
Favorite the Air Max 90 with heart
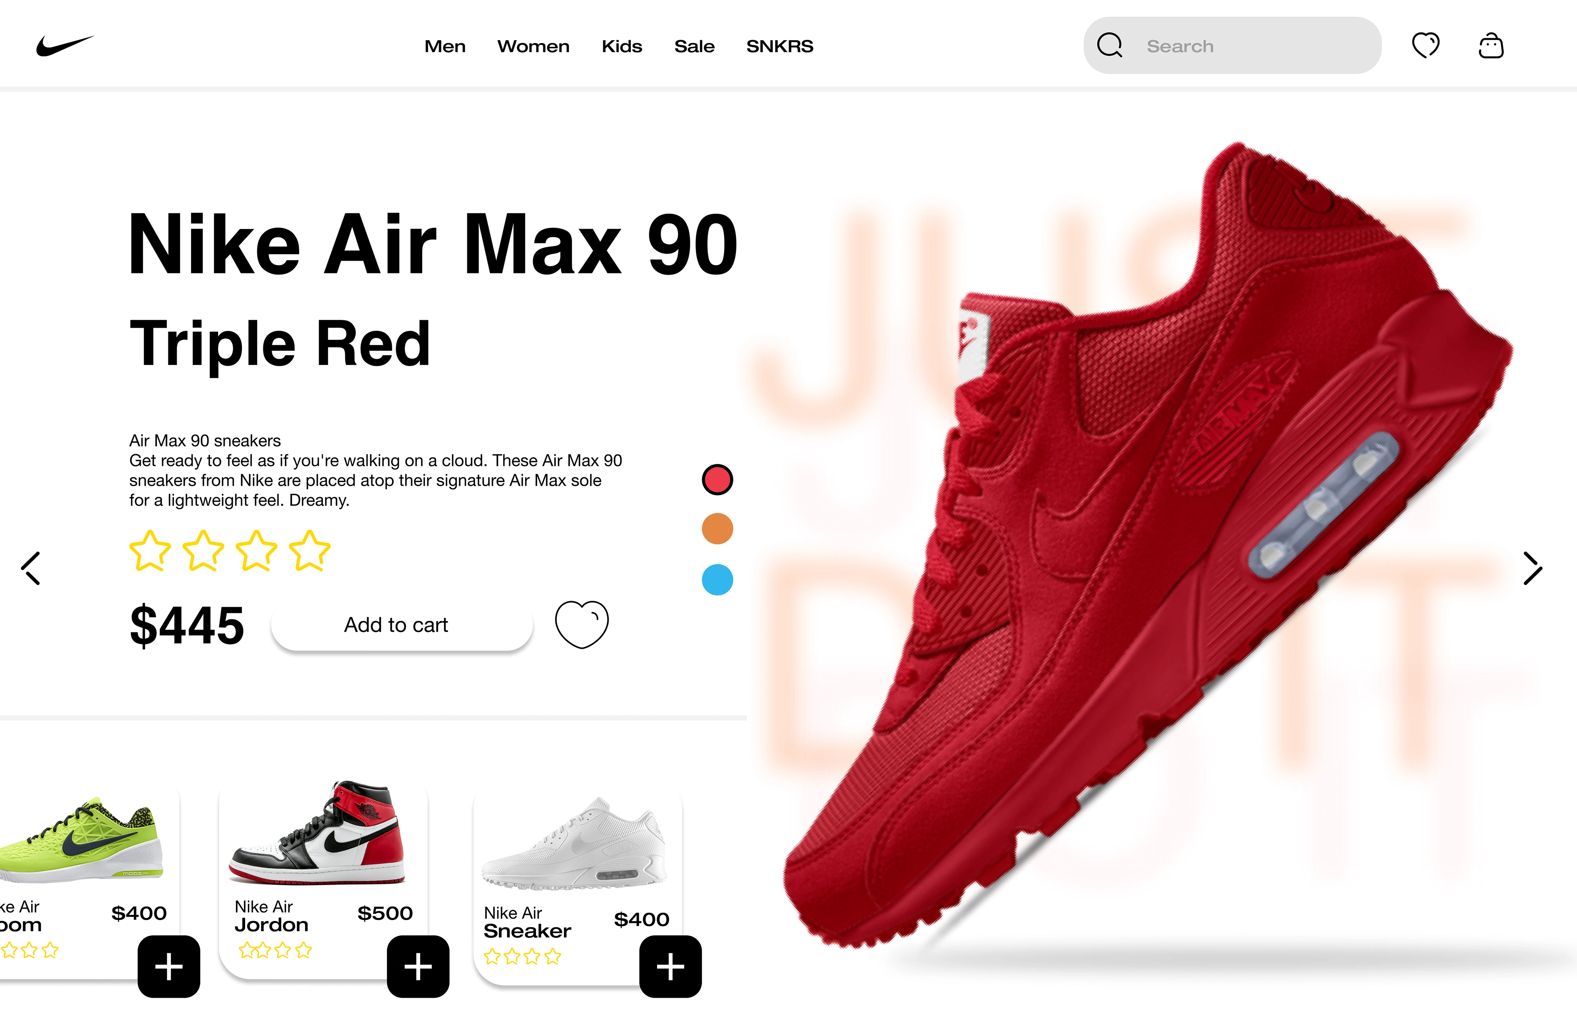[582, 624]
